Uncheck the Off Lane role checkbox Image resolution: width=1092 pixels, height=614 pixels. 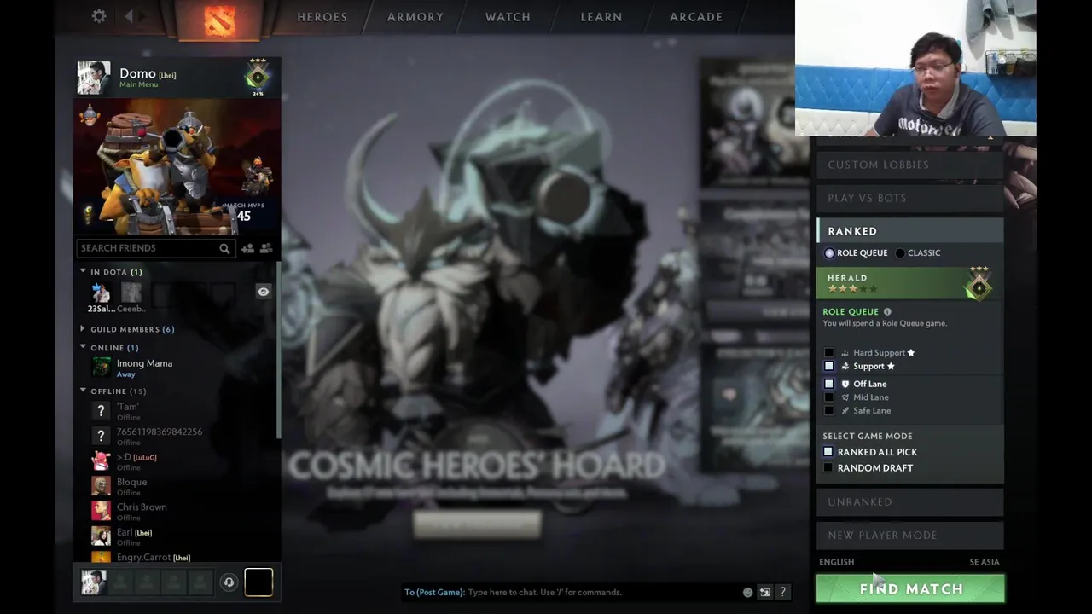coord(828,384)
